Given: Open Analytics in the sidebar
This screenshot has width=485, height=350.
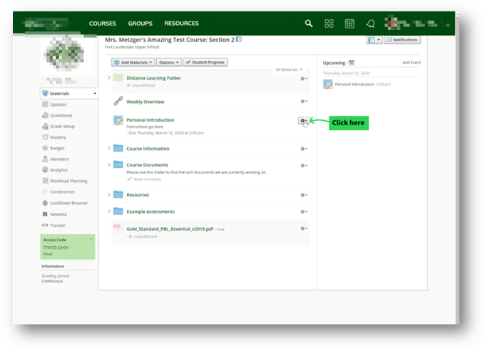Looking at the screenshot, I should point(58,170).
